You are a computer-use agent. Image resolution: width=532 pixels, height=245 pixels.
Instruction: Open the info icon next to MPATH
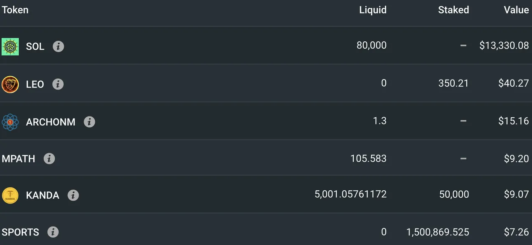[x=49, y=158]
